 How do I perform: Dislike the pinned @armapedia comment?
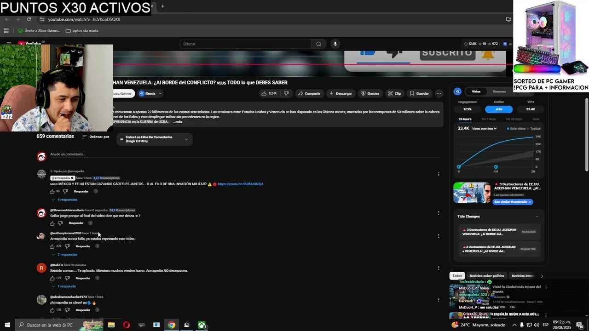65,191
